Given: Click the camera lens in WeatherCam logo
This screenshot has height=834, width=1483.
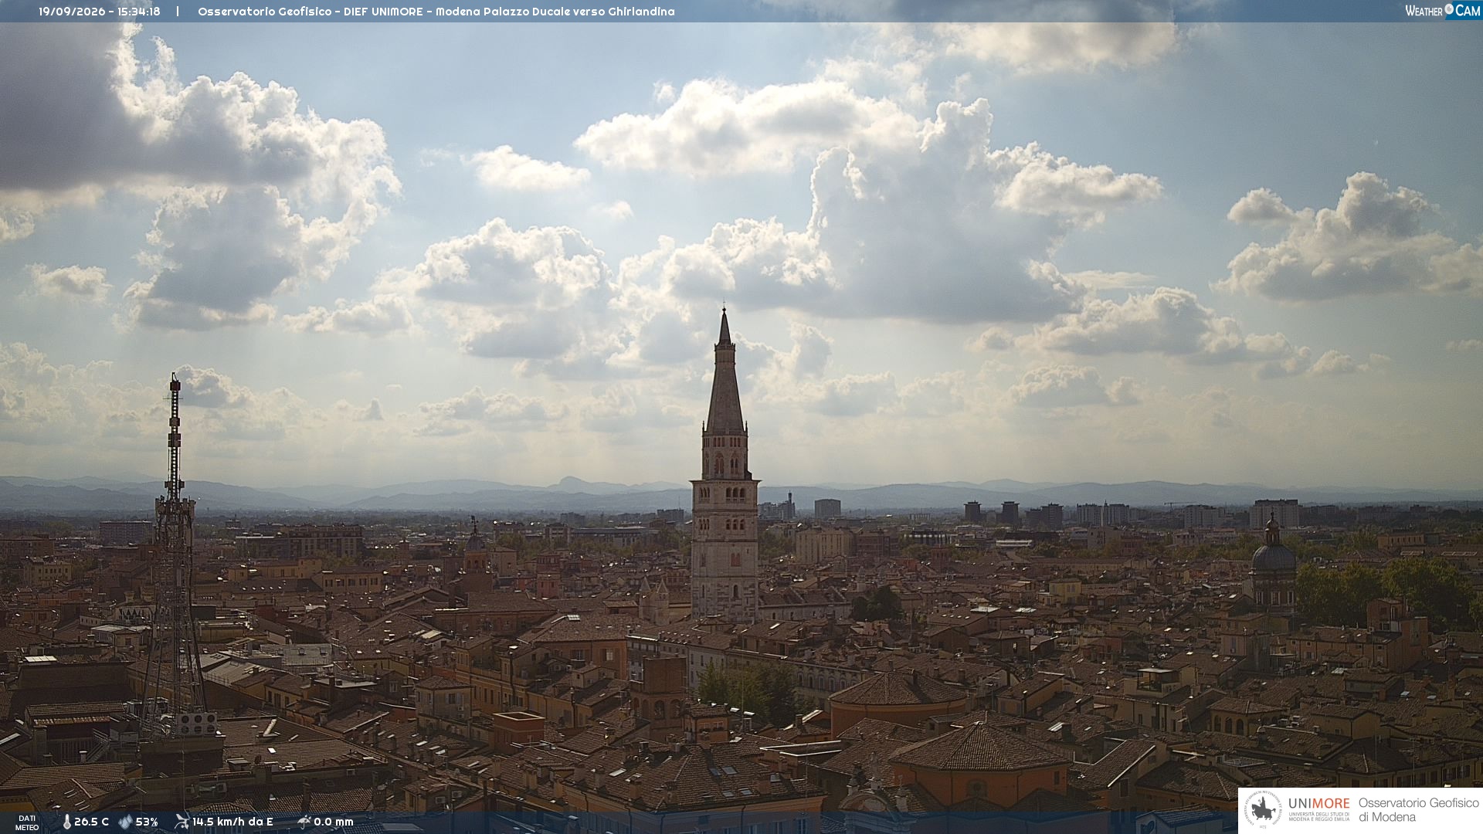Looking at the screenshot, I should (x=1449, y=9).
